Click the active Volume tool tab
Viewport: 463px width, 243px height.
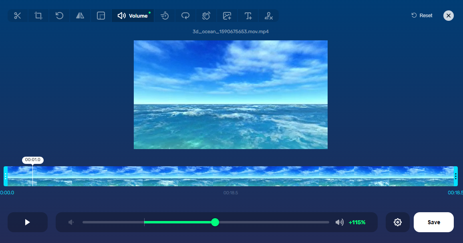pyautogui.click(x=133, y=16)
